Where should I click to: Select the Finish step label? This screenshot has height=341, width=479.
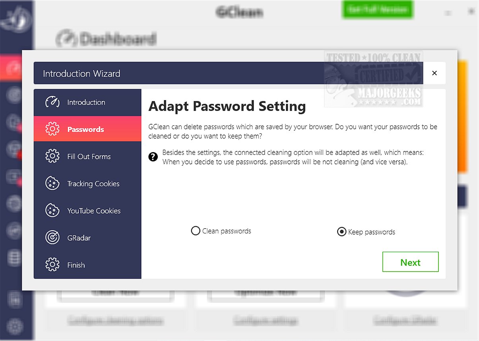coord(76,265)
